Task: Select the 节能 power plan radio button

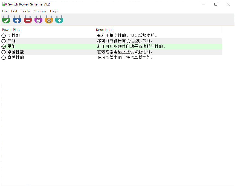Action: pos(4,41)
